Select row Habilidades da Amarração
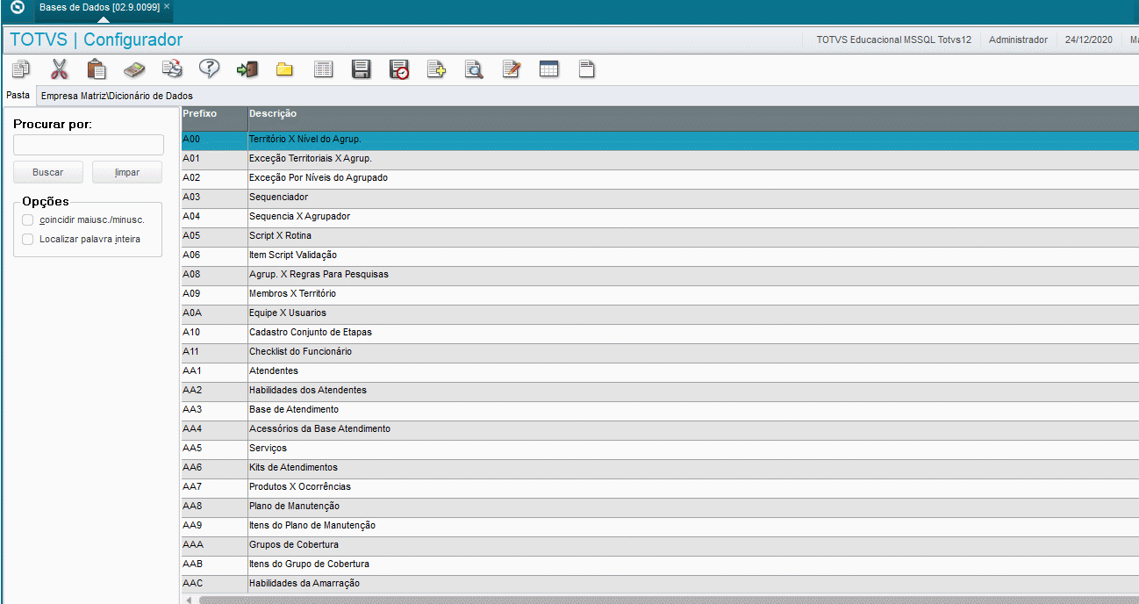The height and width of the screenshot is (604, 1139). (660, 584)
